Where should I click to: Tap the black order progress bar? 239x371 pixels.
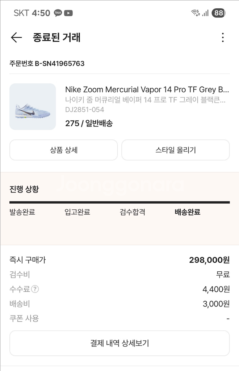click(119, 202)
